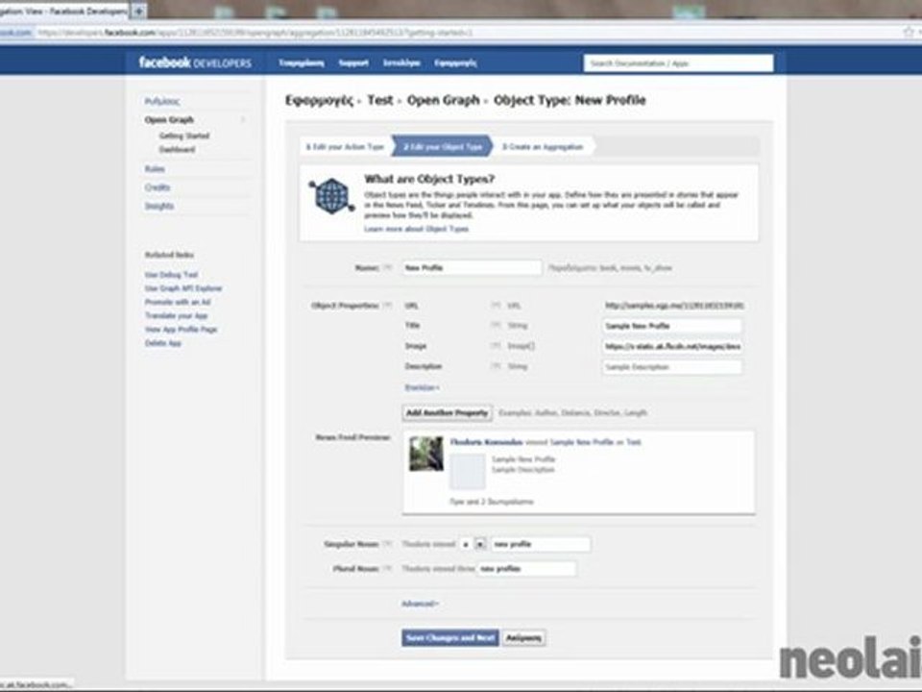Screen dimensions: 922x692
Task: Click Use Graph API Explorer link
Action: point(183,288)
